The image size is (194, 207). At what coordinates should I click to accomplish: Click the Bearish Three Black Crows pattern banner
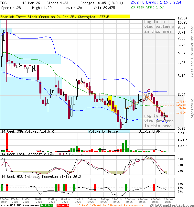55,16
